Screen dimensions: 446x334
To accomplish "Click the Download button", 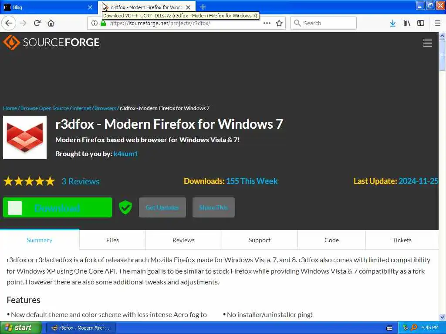I will [x=57, y=207].
